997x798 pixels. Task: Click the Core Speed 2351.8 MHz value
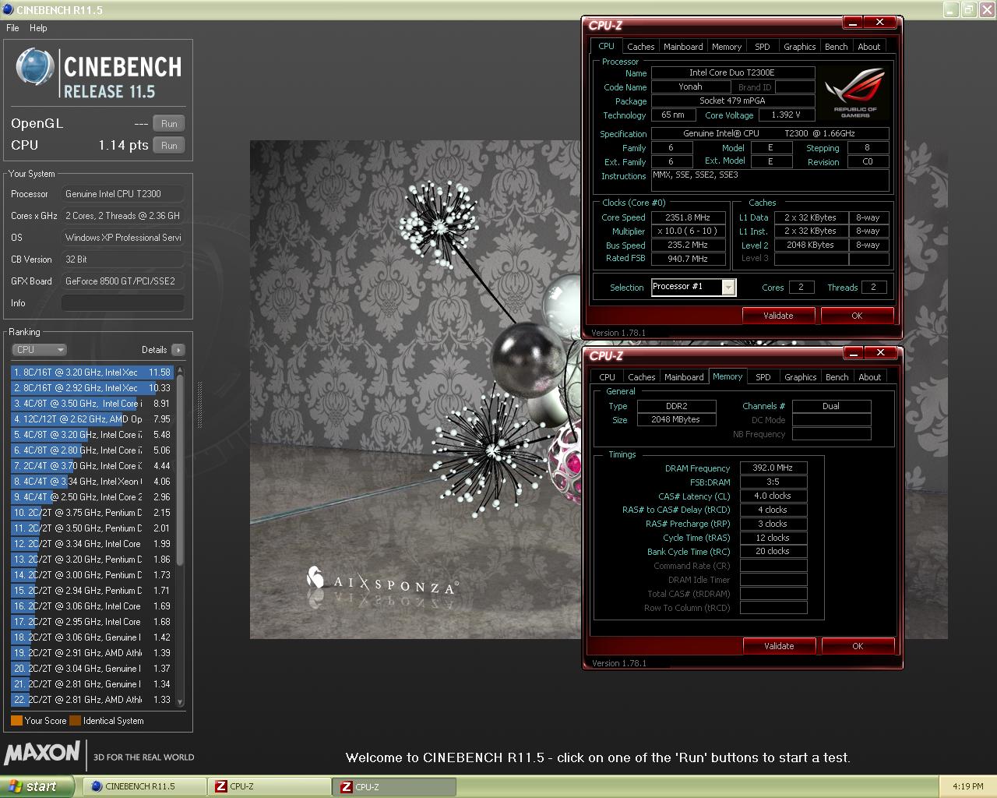tap(688, 218)
